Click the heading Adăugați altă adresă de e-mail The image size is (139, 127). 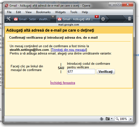click(x=50, y=30)
